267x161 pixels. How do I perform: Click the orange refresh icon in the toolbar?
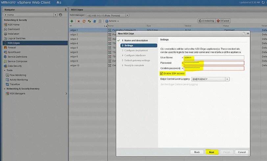84,21
